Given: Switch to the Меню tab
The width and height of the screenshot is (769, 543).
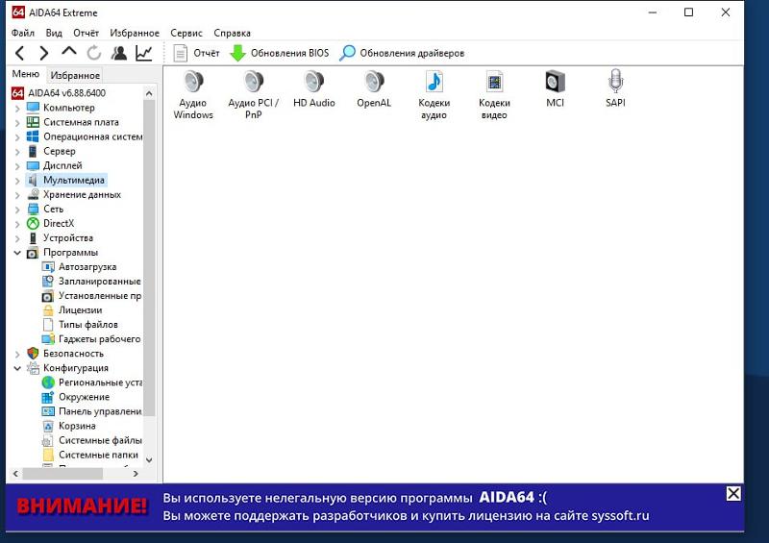Looking at the screenshot, I should pyautogui.click(x=26, y=74).
